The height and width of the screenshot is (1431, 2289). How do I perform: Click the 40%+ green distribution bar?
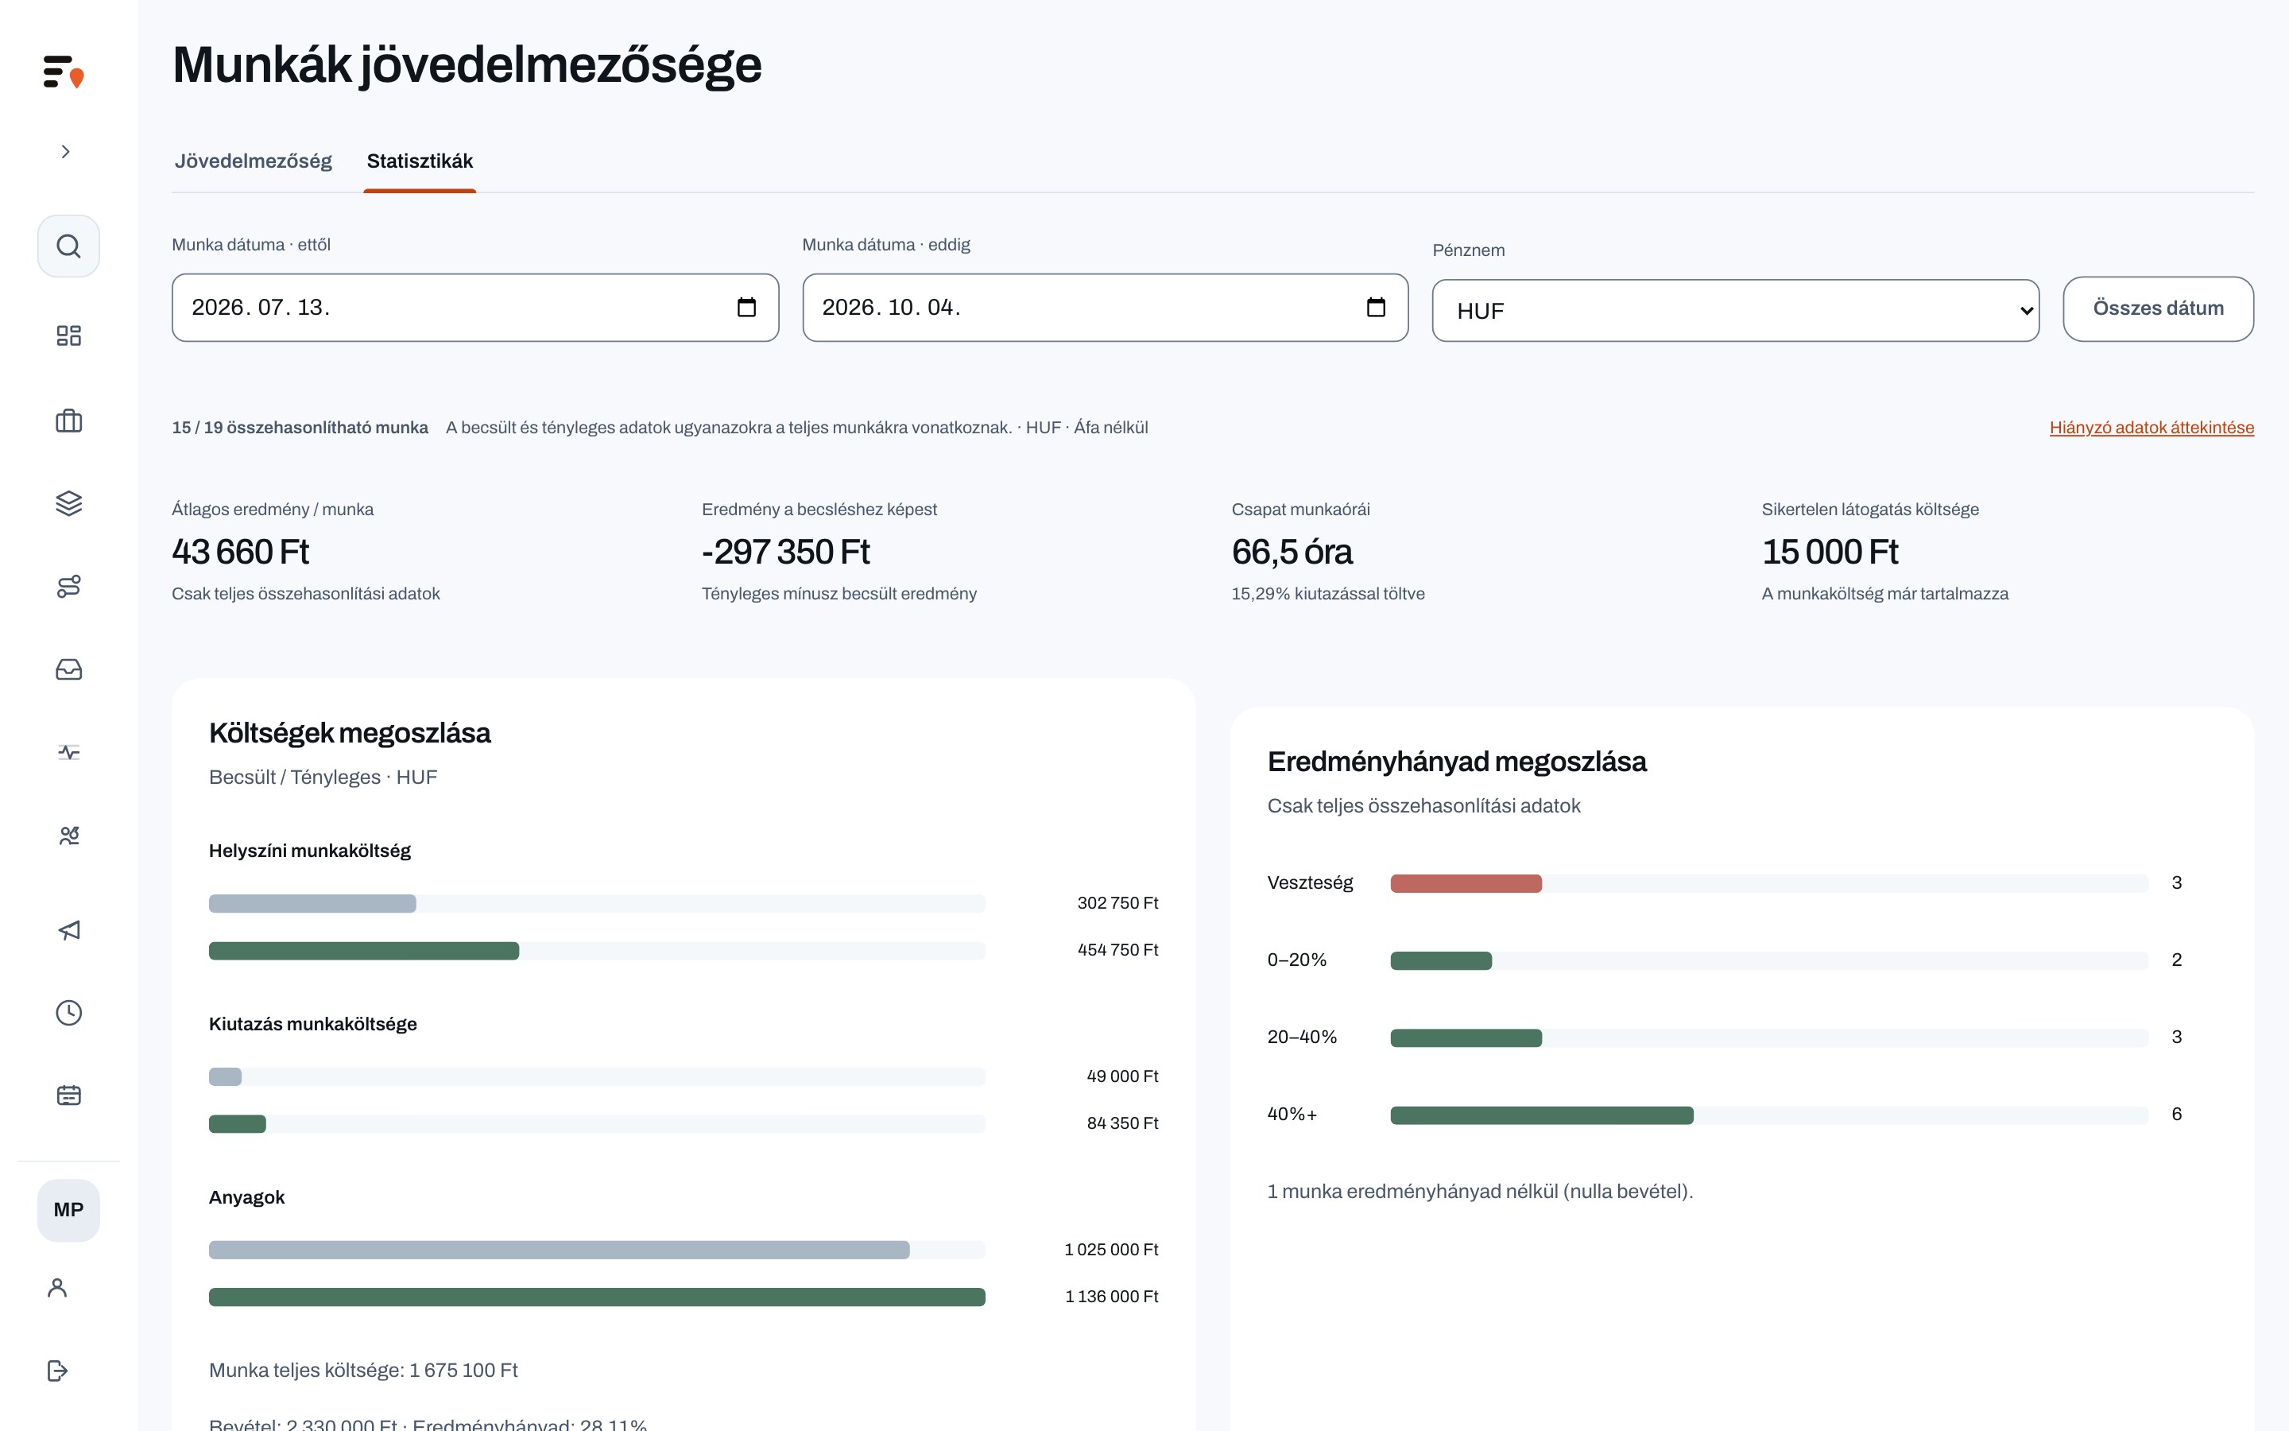tap(1542, 1115)
